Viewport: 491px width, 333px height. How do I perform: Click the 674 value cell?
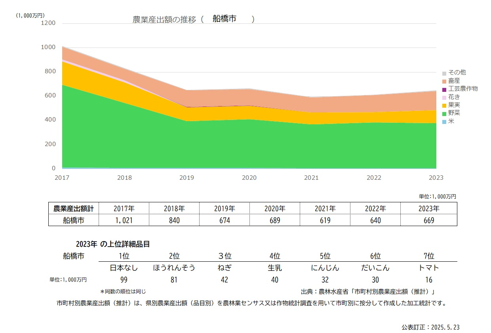click(225, 220)
